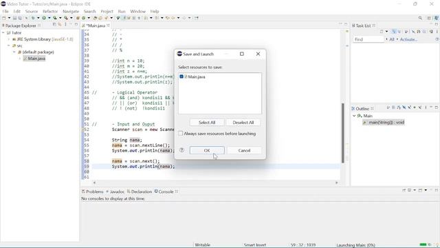440x248 pixels.
Task: Click Collapse All icon in Package Explorer
Action: [x=54, y=25]
